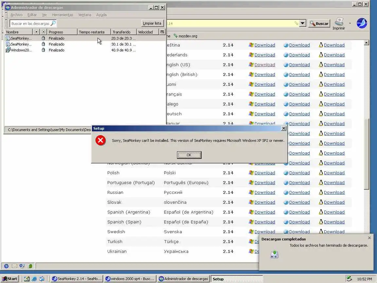Image resolution: width=377 pixels, height=283 pixels.
Task: Open the Windows Download link for Polish
Action: pos(264,173)
